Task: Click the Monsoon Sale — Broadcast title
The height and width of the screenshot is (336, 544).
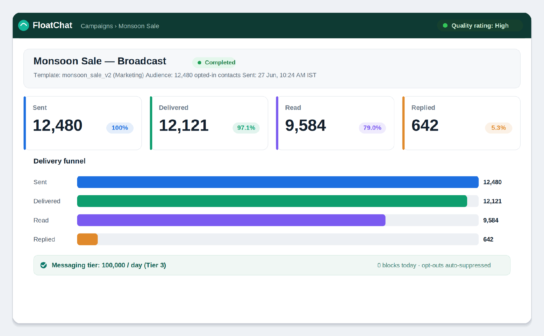Action: 100,61
